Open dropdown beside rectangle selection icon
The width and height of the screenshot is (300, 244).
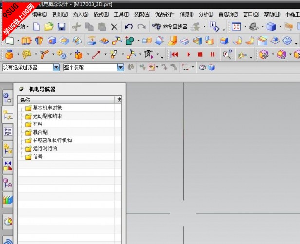point(193,67)
